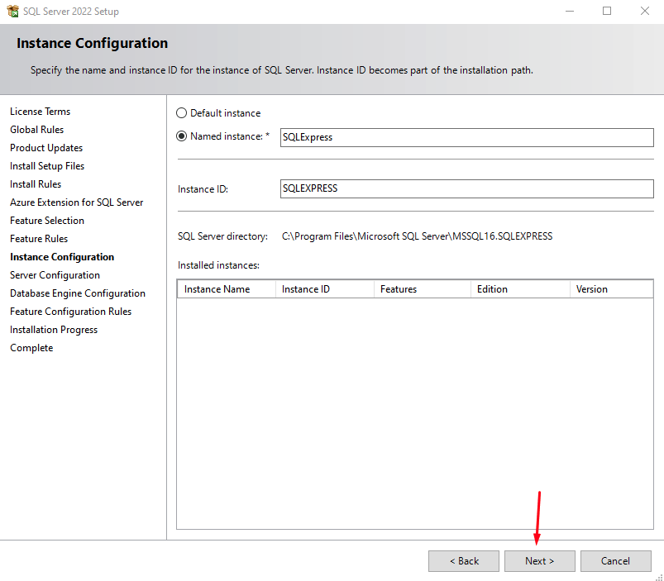Sort by the Instance ID column header
664x581 pixels.
point(325,289)
